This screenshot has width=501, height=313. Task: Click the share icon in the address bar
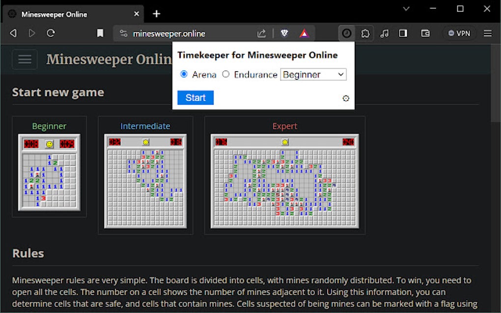click(261, 33)
